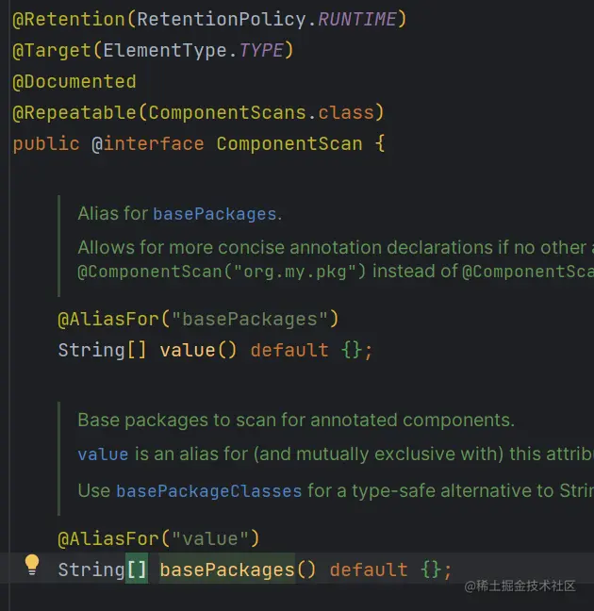Click "Base packages to scan" doc sentence
Image resolution: width=594 pixels, height=611 pixels.
[296, 421]
